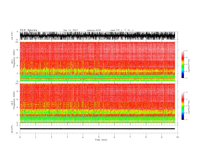200x154 pixels.
Task: Click time axis tick label "5"
Action: (99, 137)
